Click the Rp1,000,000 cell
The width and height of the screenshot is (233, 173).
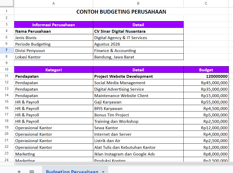coord(206,147)
